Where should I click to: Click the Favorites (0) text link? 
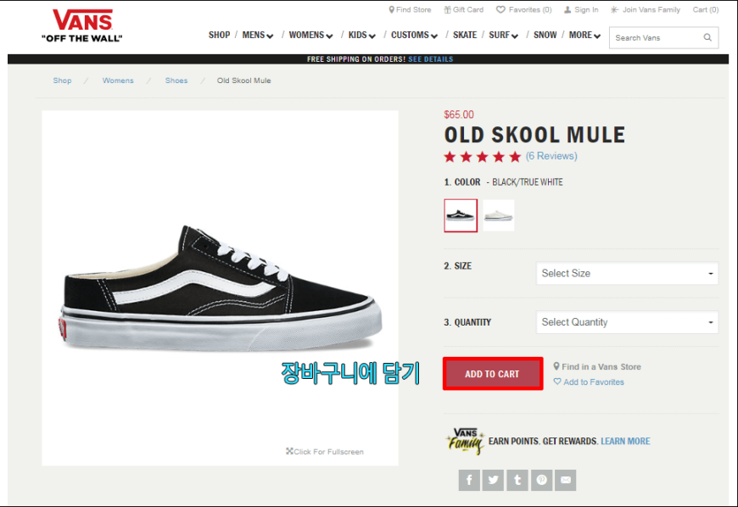tap(530, 9)
